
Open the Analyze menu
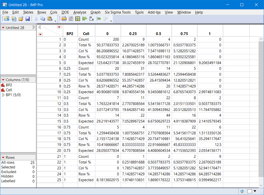tap(80, 12)
